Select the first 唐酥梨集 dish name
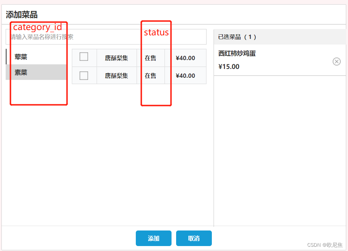348x251 pixels. coord(117,58)
